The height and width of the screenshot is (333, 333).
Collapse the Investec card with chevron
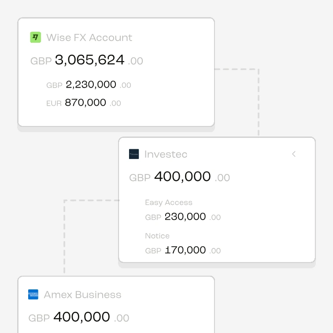294,154
